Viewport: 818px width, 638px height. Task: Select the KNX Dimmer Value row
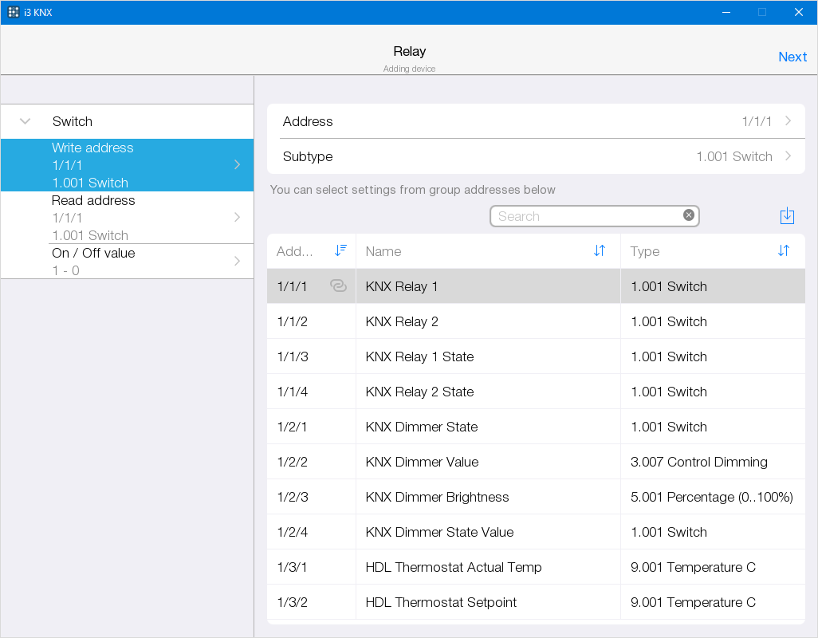tap(488, 462)
